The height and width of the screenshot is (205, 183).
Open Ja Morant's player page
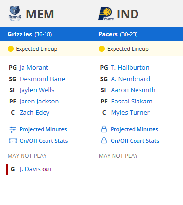tap(34, 68)
